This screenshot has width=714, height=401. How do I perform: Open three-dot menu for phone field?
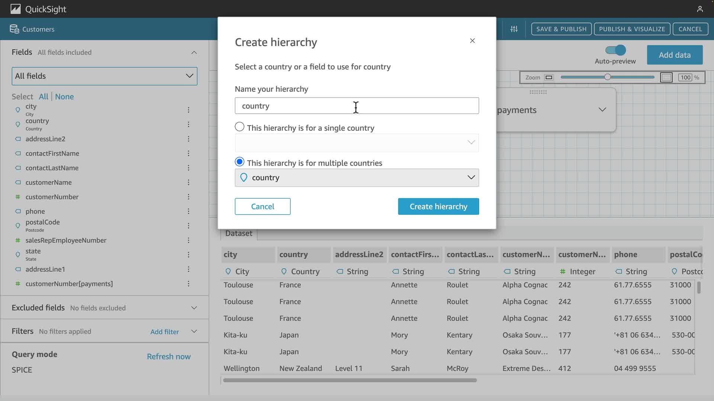coord(189,211)
